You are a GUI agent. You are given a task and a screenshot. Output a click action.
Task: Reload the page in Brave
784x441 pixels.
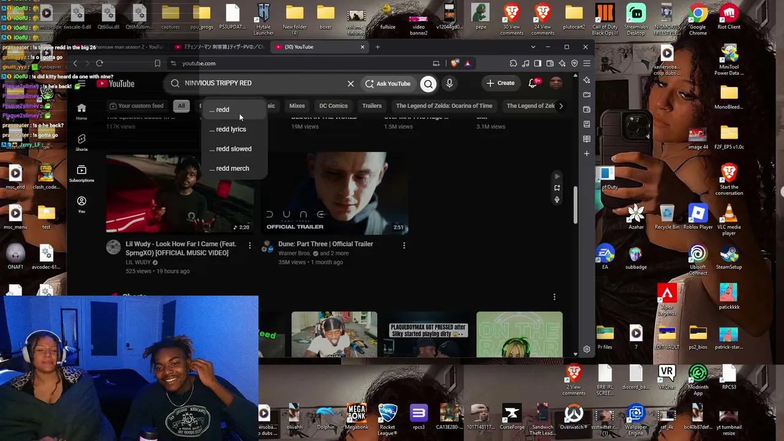pyautogui.click(x=99, y=63)
